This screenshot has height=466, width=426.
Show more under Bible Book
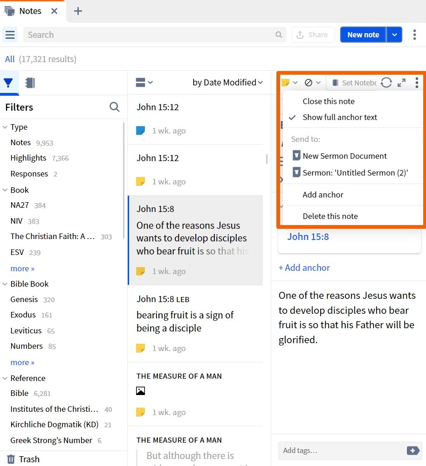pyautogui.click(x=22, y=363)
